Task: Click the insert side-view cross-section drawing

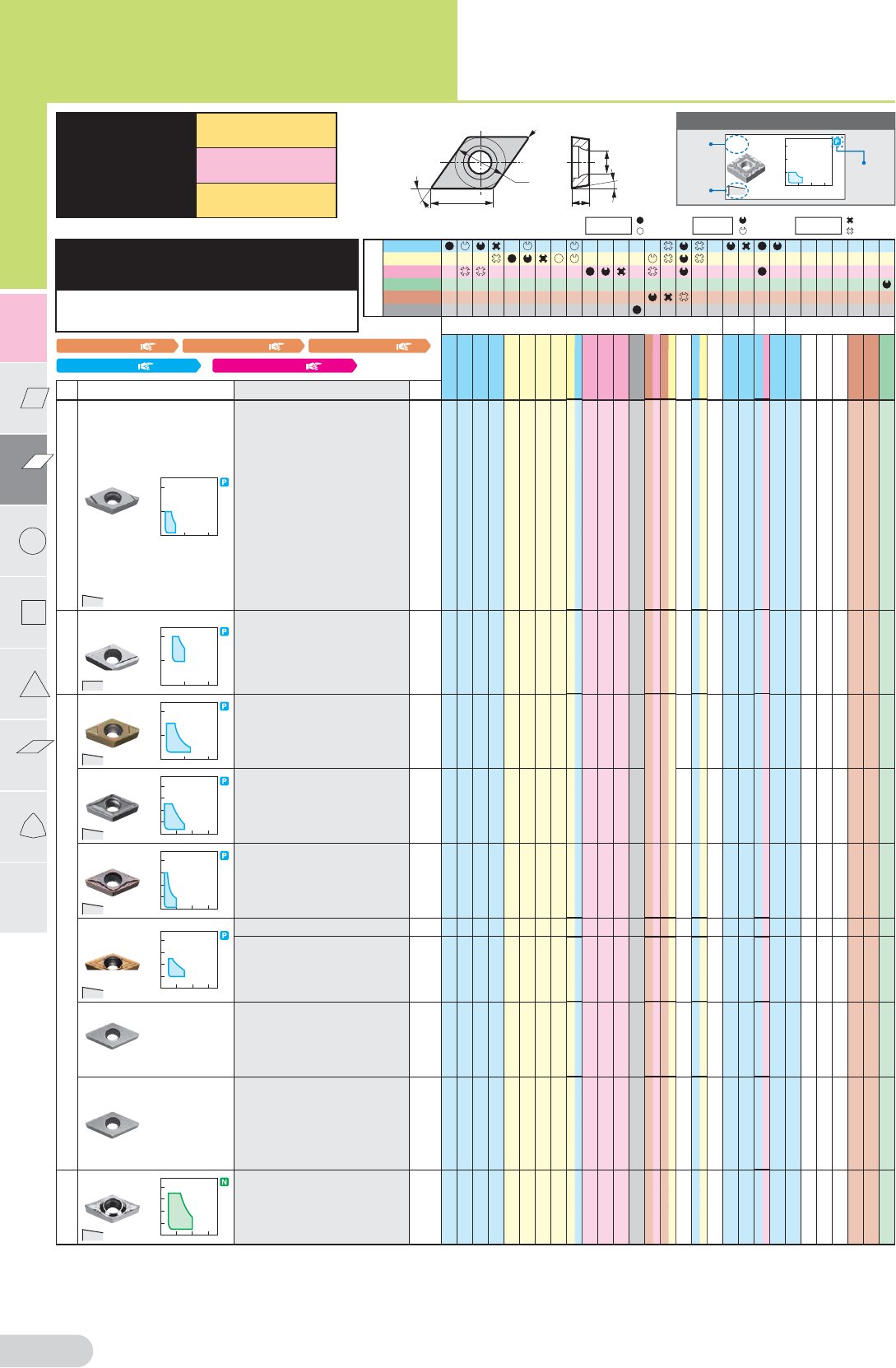Action: point(592,170)
